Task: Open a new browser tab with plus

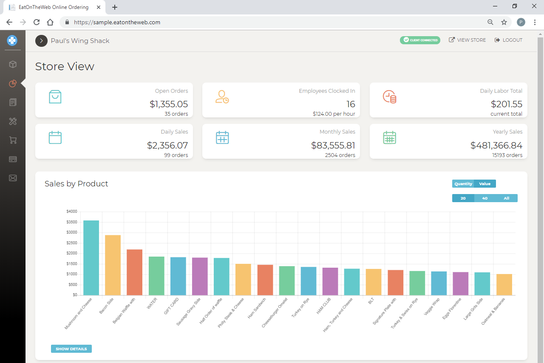Action: (115, 7)
